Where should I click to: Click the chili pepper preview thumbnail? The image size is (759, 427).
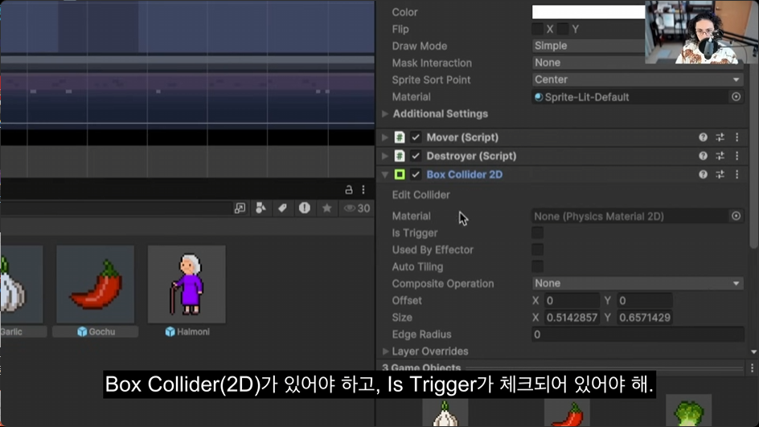tap(567, 411)
